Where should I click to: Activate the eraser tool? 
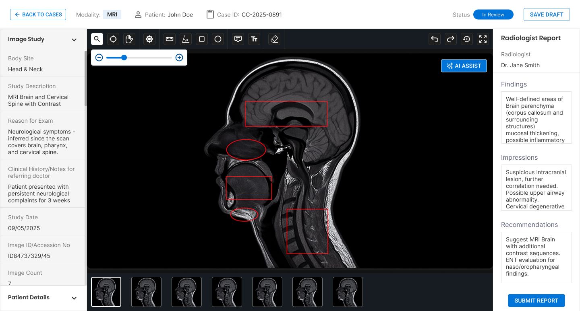pos(274,39)
